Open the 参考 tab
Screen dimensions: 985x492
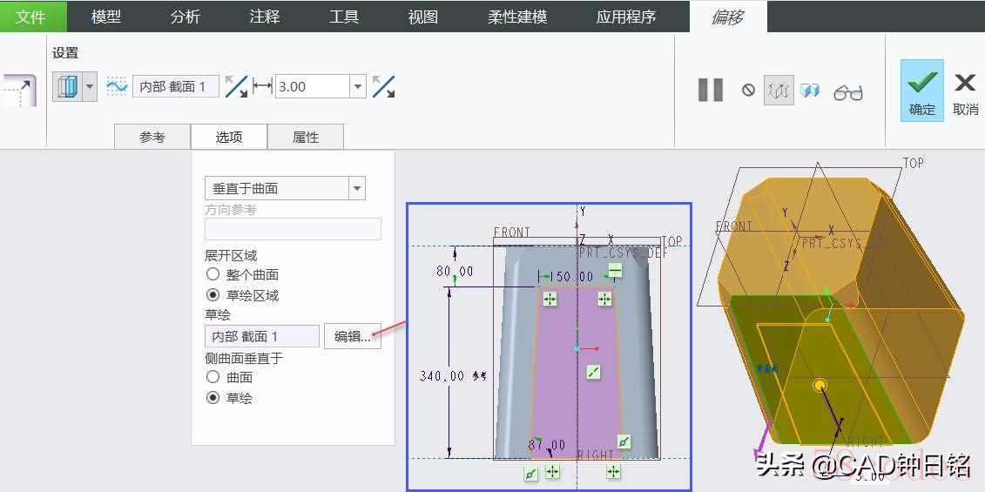pyautogui.click(x=152, y=138)
